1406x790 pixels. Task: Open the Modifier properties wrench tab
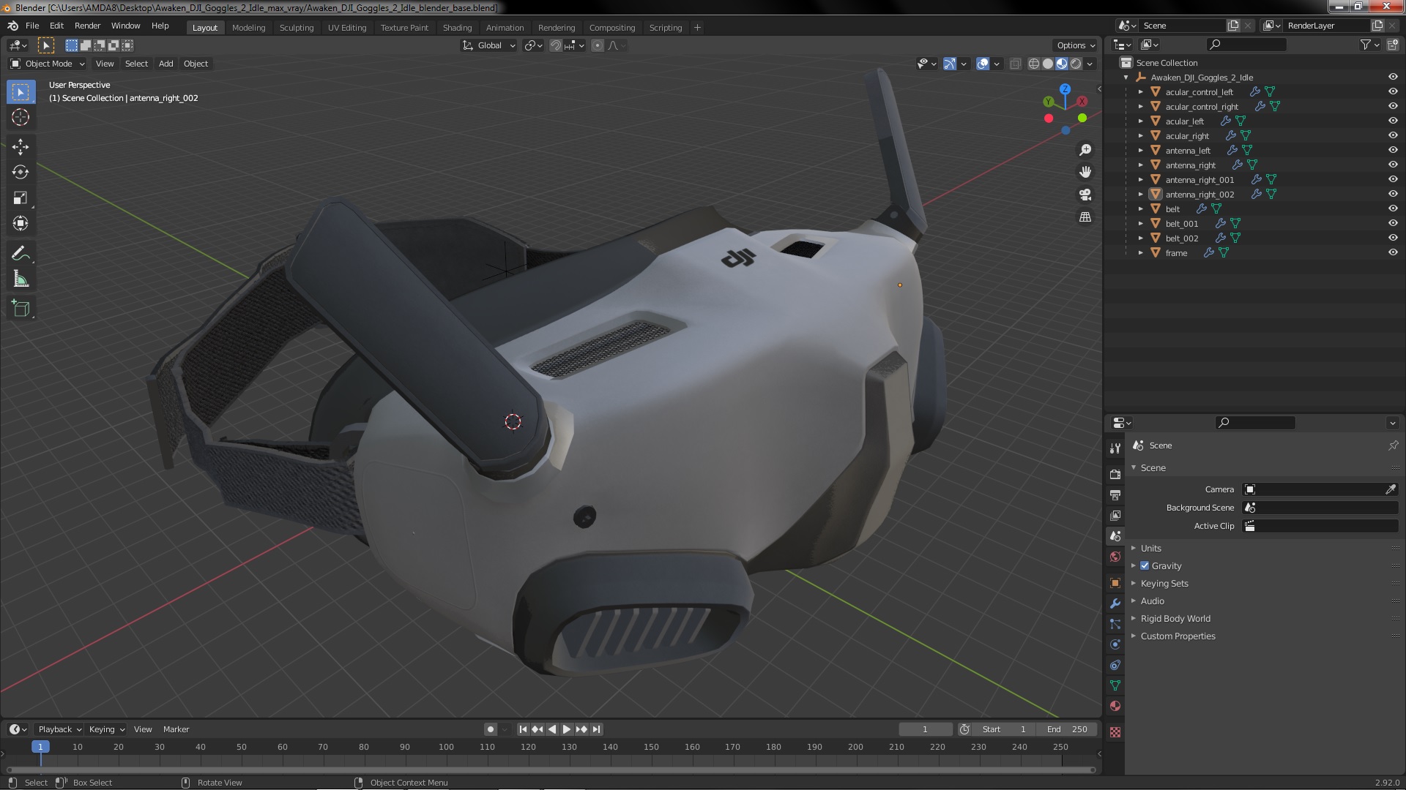pyautogui.click(x=1115, y=603)
